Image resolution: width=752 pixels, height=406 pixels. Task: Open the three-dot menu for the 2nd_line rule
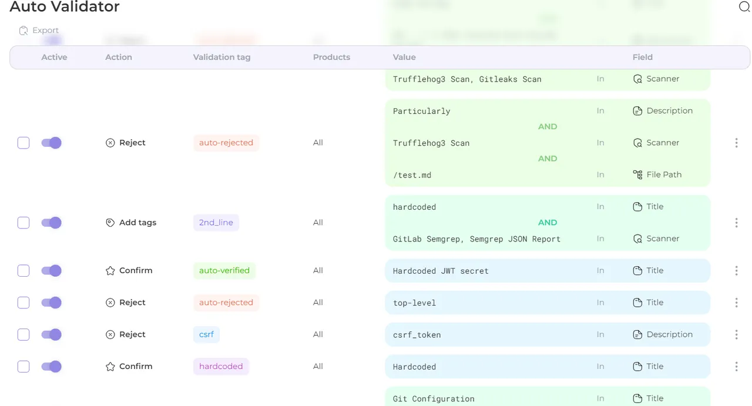point(736,223)
